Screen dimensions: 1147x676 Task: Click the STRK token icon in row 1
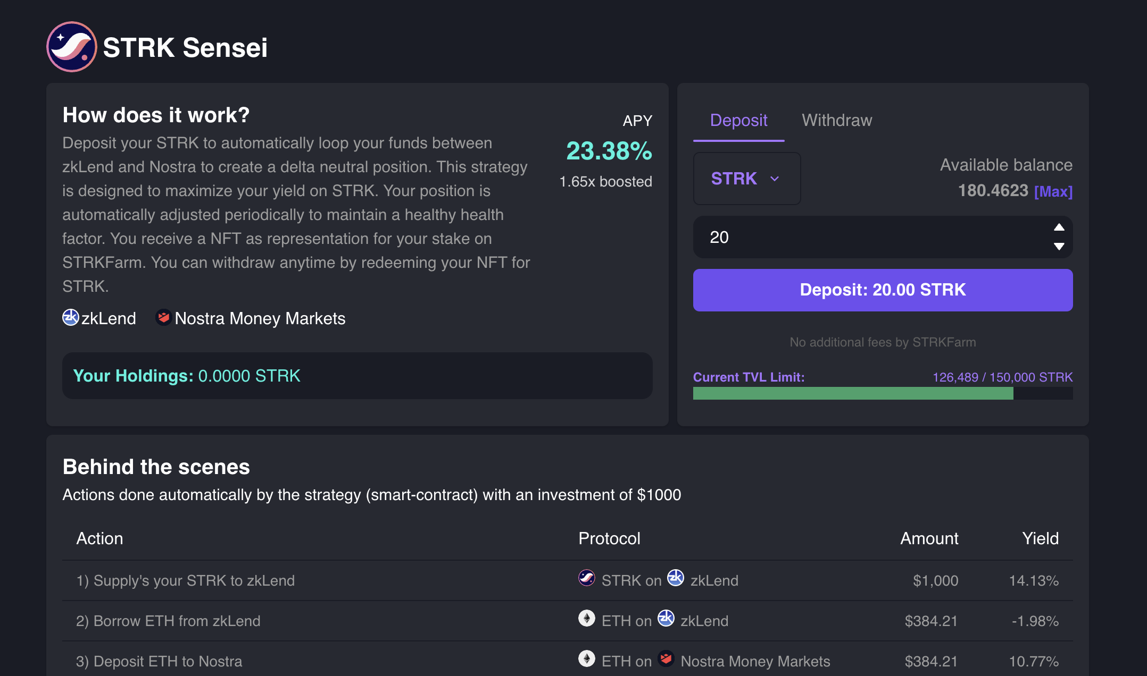(587, 578)
